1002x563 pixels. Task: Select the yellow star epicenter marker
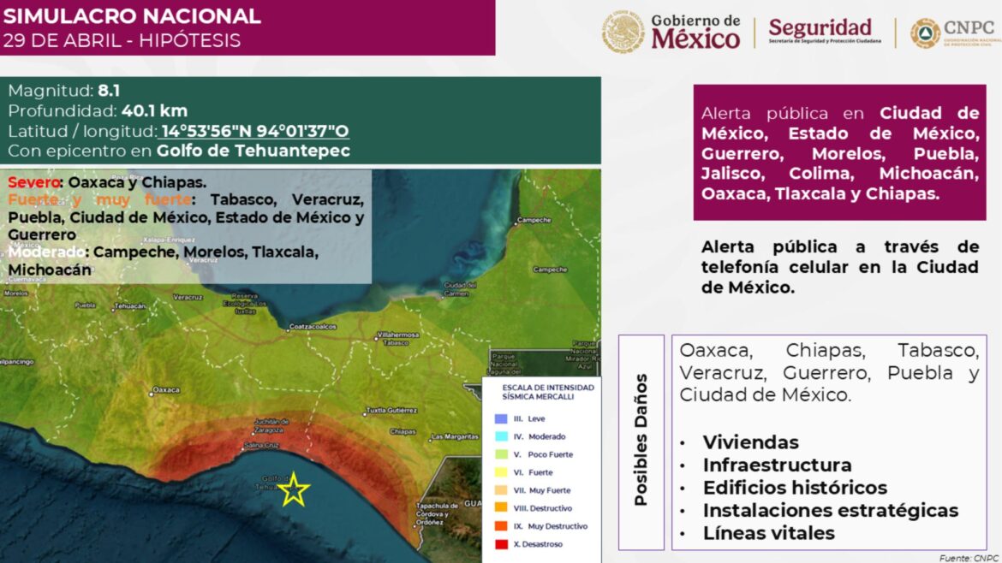coord(295,489)
